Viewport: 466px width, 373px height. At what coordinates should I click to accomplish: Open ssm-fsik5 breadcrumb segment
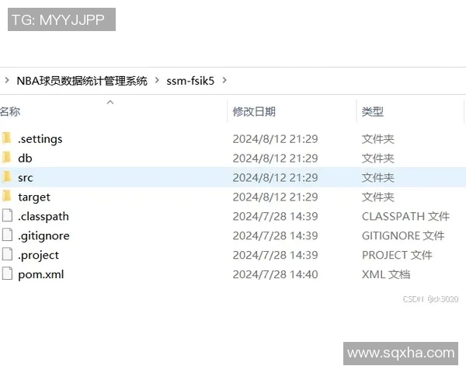[x=190, y=81]
